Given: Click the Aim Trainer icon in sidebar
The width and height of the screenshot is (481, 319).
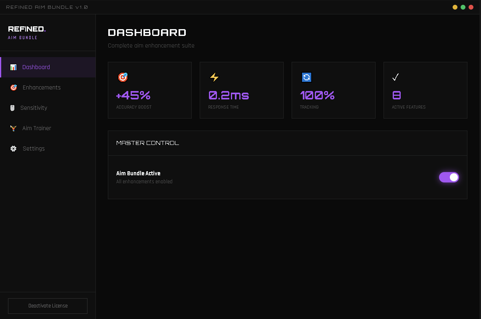Looking at the screenshot, I should pyautogui.click(x=13, y=128).
